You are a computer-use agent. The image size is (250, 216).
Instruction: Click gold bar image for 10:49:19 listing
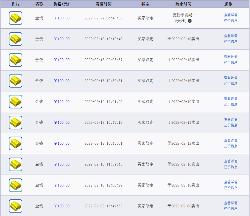pos(16,122)
